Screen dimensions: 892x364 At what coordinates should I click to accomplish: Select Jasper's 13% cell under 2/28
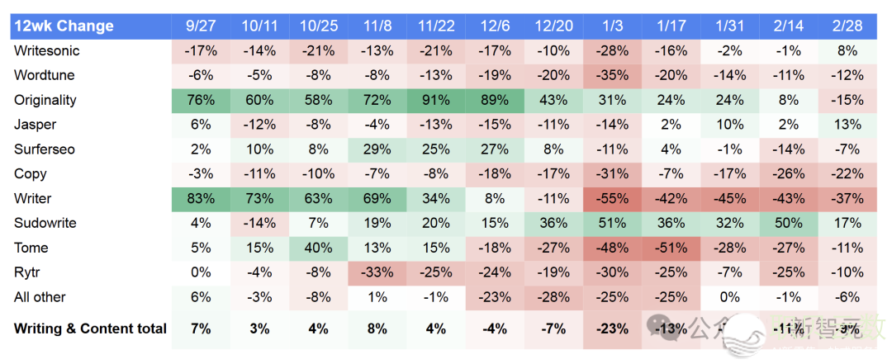[847, 125]
